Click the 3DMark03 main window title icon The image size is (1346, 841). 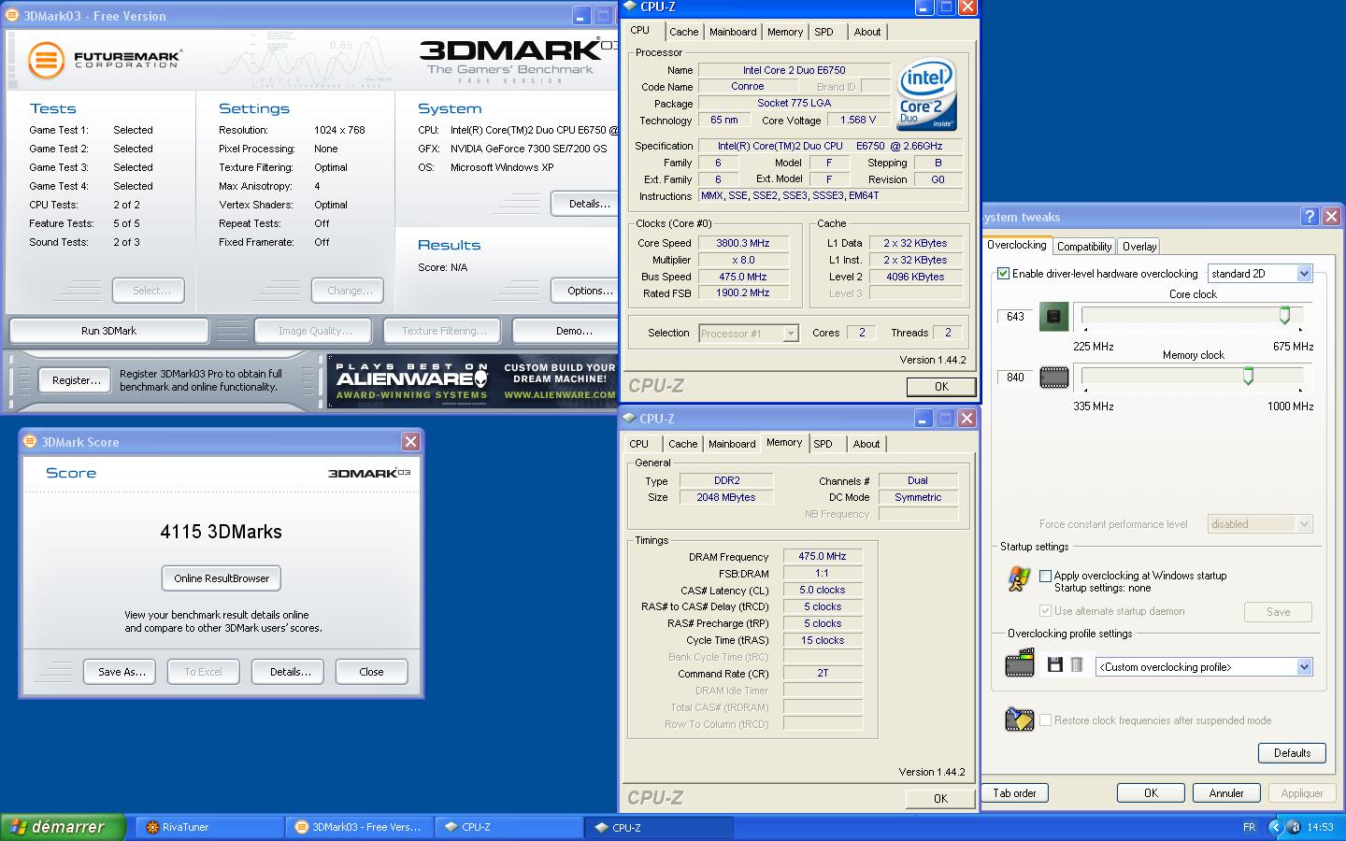(12, 15)
